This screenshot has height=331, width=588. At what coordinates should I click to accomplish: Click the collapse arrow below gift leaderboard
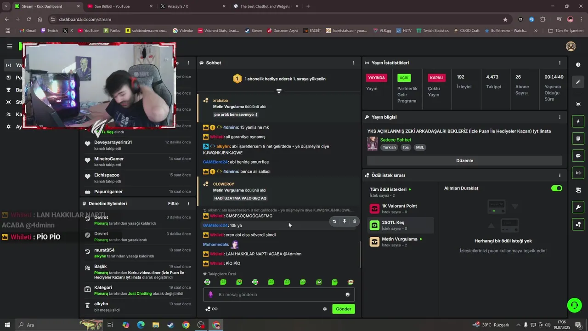point(279,91)
